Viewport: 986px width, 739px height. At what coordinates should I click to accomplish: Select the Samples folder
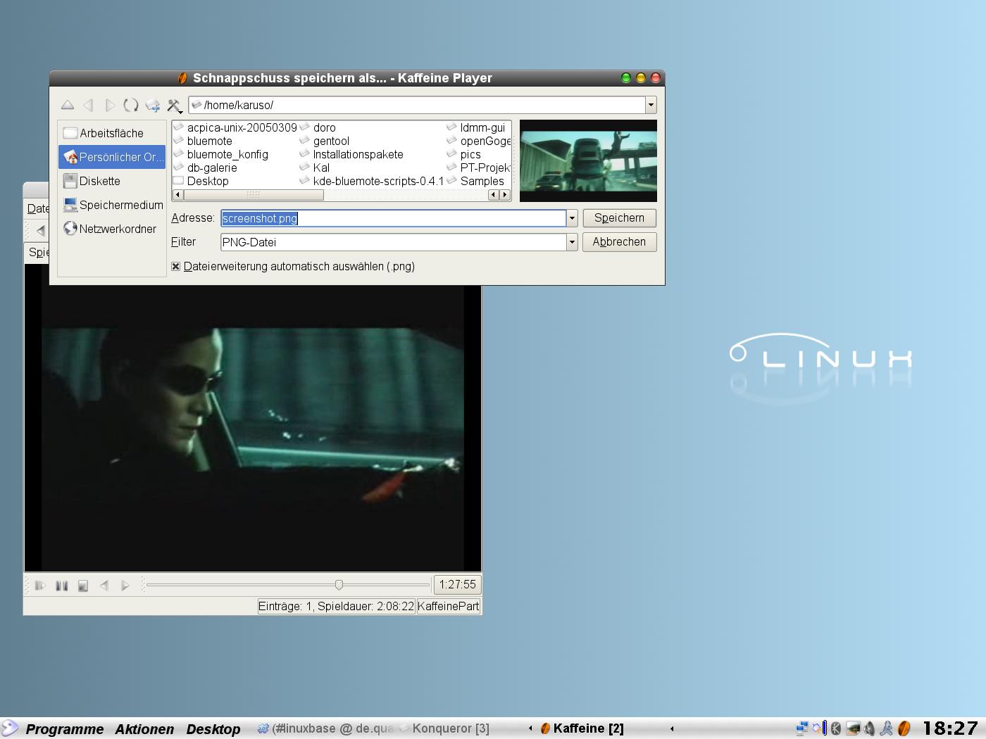[x=475, y=181]
